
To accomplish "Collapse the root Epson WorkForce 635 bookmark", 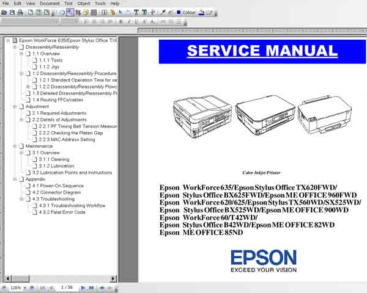I will [x=8, y=41].
